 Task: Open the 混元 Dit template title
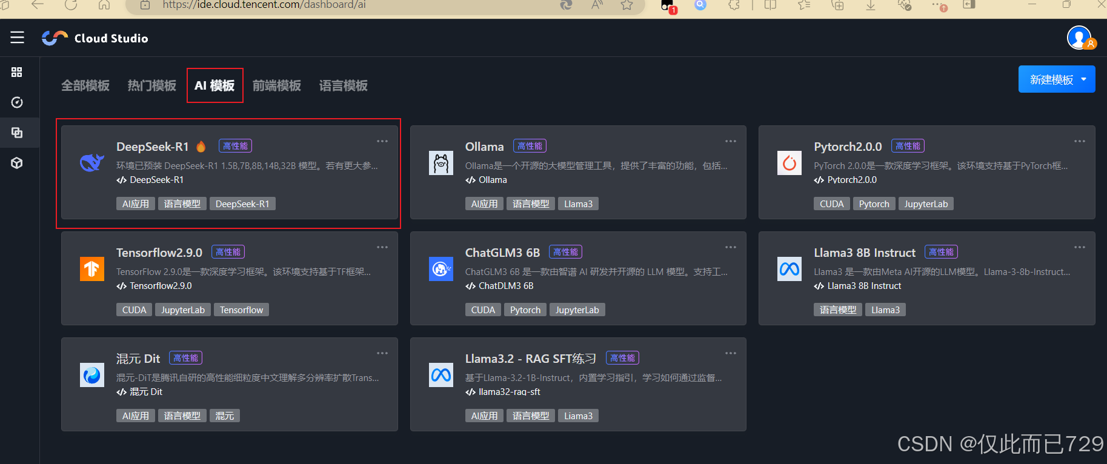click(x=138, y=359)
